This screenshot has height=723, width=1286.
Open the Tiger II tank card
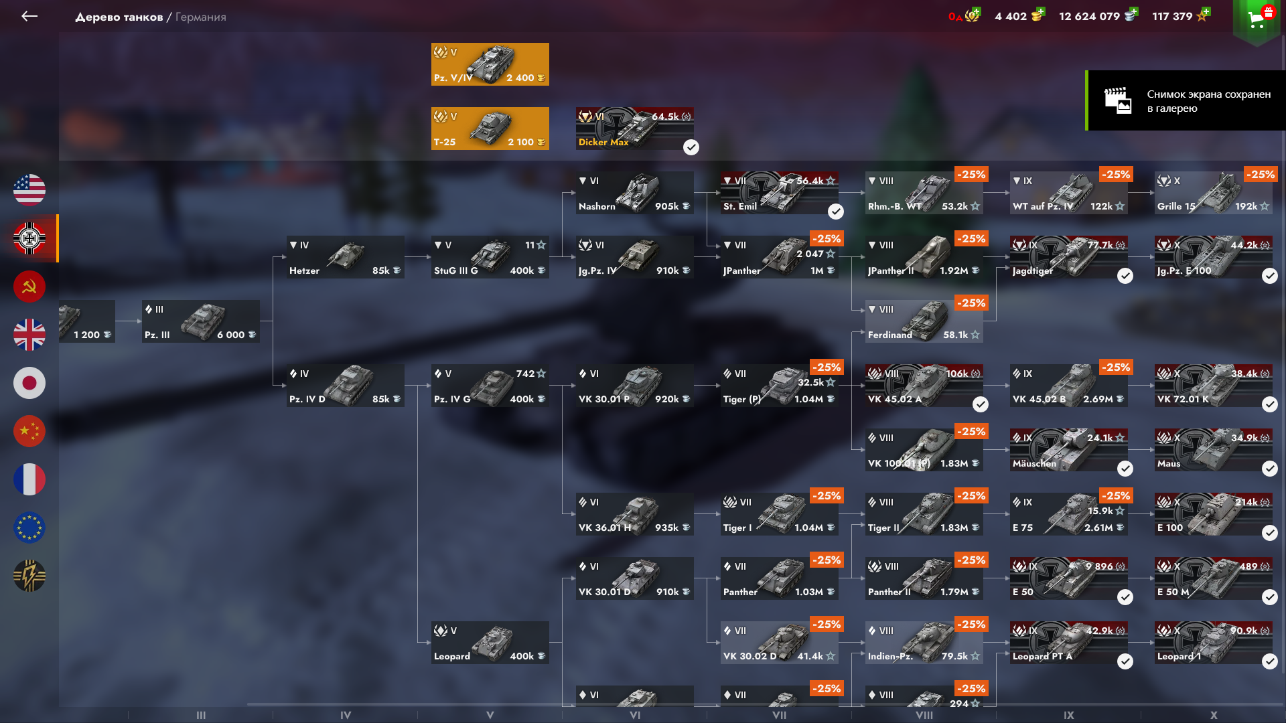[x=924, y=514]
